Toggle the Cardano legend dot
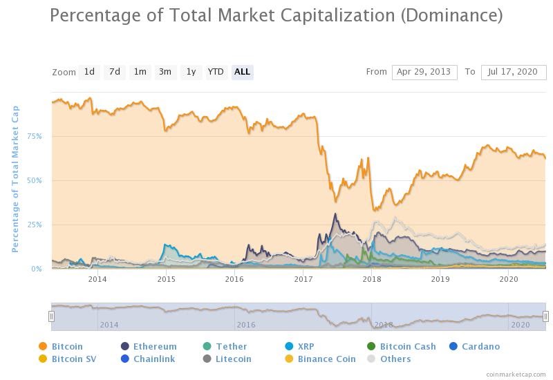The height and width of the screenshot is (380, 553). pos(453,346)
